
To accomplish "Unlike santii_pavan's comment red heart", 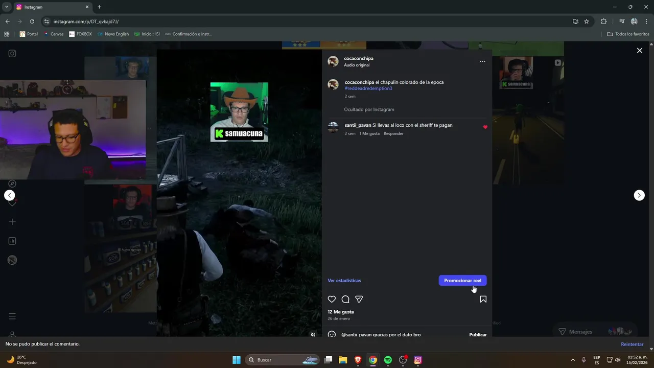I will tap(485, 127).
